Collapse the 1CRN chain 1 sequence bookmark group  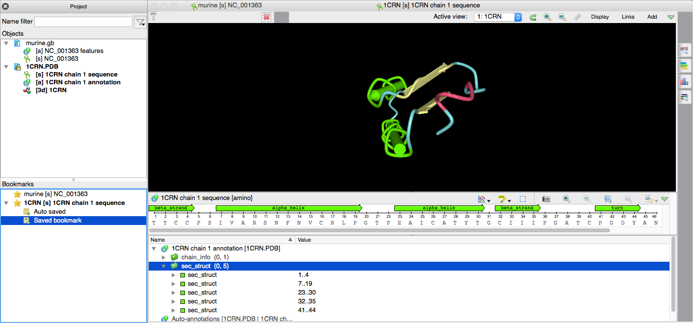(x=6, y=203)
